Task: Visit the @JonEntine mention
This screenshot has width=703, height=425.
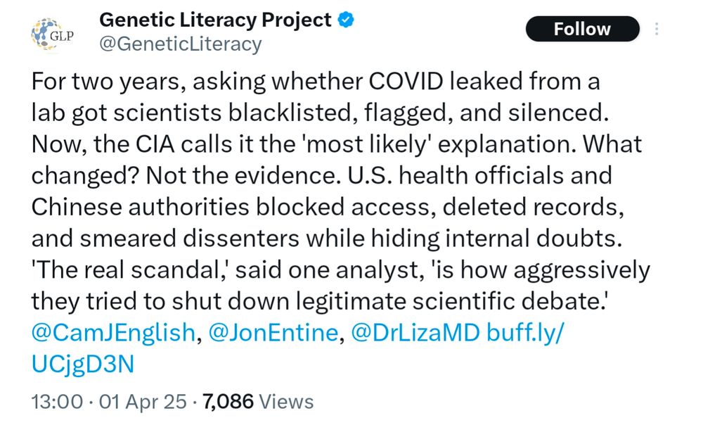Action: (273, 333)
